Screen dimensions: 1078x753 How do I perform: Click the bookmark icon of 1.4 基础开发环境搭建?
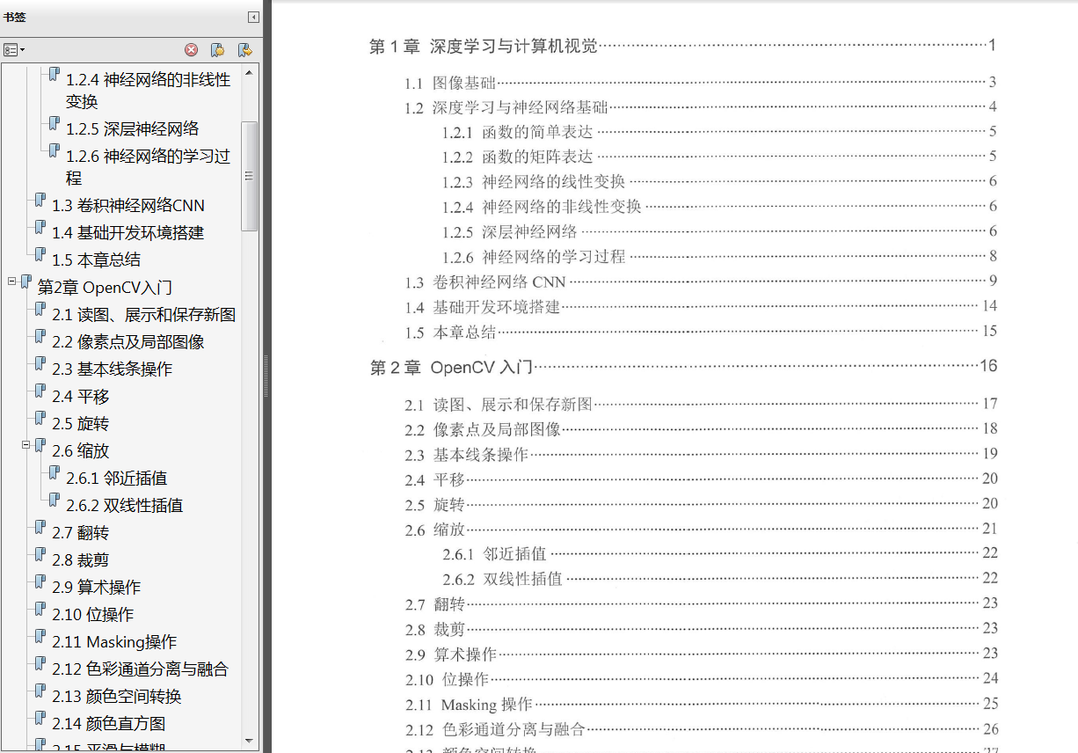[x=40, y=228]
